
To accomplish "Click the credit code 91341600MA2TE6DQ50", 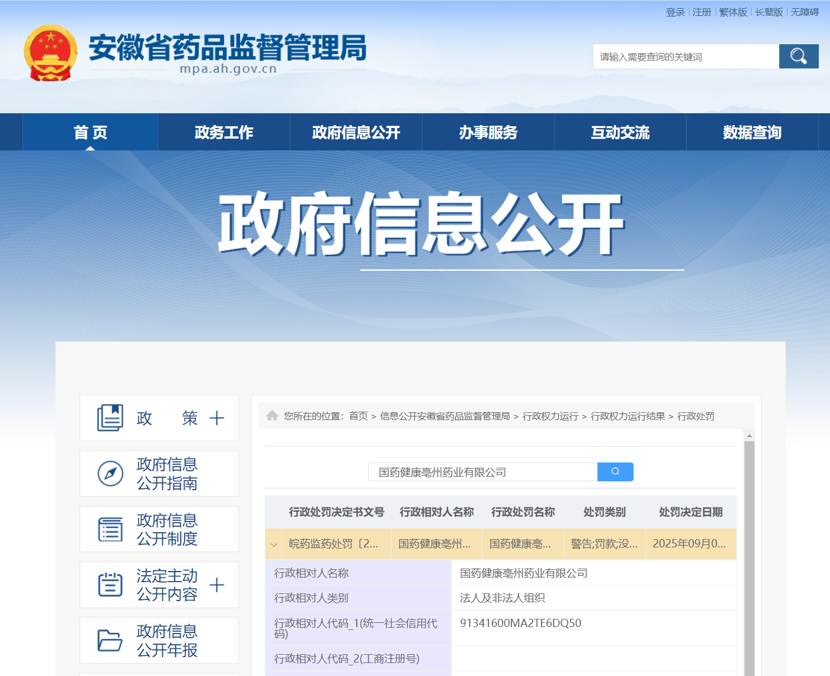I will (x=521, y=624).
